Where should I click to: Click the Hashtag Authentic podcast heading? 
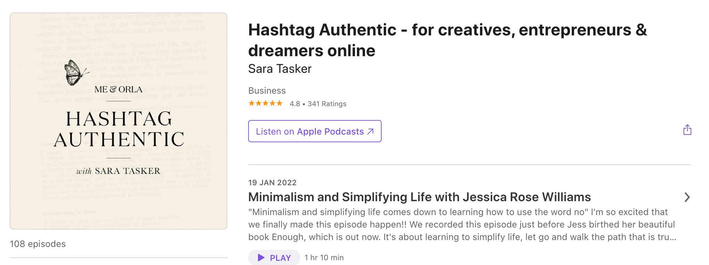(x=448, y=40)
